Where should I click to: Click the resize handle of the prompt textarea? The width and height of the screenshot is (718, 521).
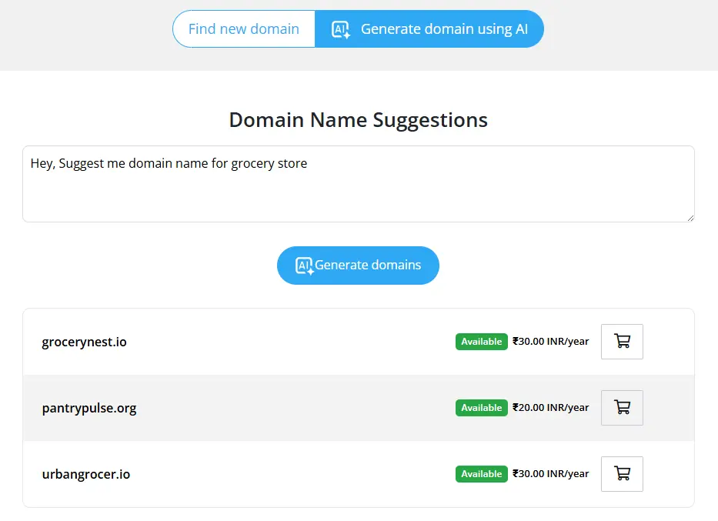[x=690, y=219]
